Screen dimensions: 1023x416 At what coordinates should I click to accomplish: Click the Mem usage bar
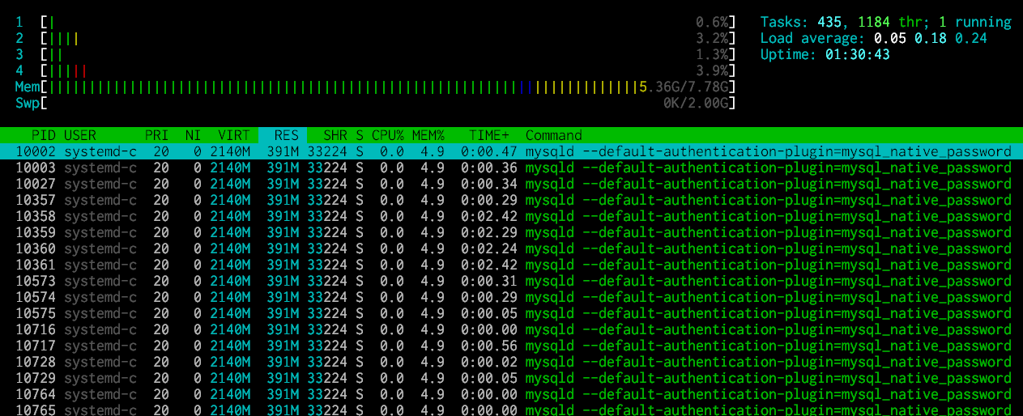376,87
